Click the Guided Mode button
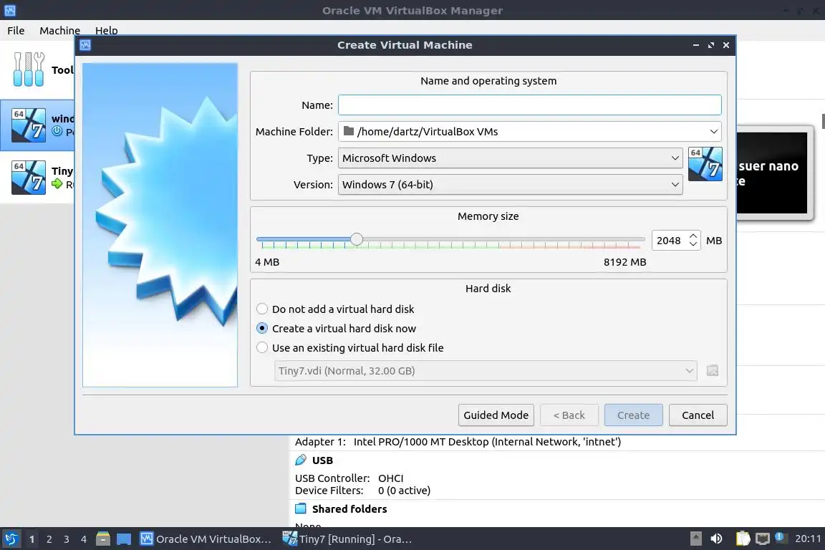Screen dimensions: 825x550 [x=496, y=415]
